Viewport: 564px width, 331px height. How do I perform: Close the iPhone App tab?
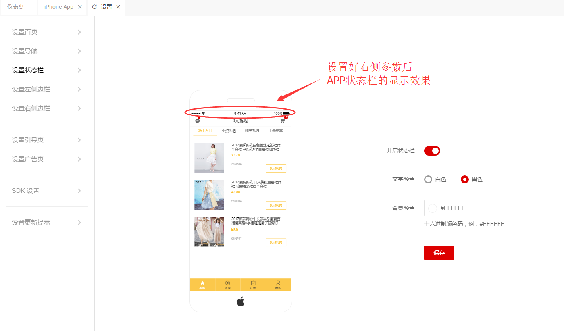coord(80,7)
